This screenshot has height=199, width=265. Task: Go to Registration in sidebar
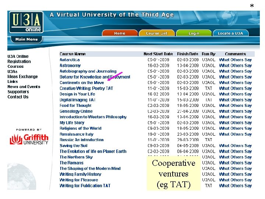pos(19,62)
